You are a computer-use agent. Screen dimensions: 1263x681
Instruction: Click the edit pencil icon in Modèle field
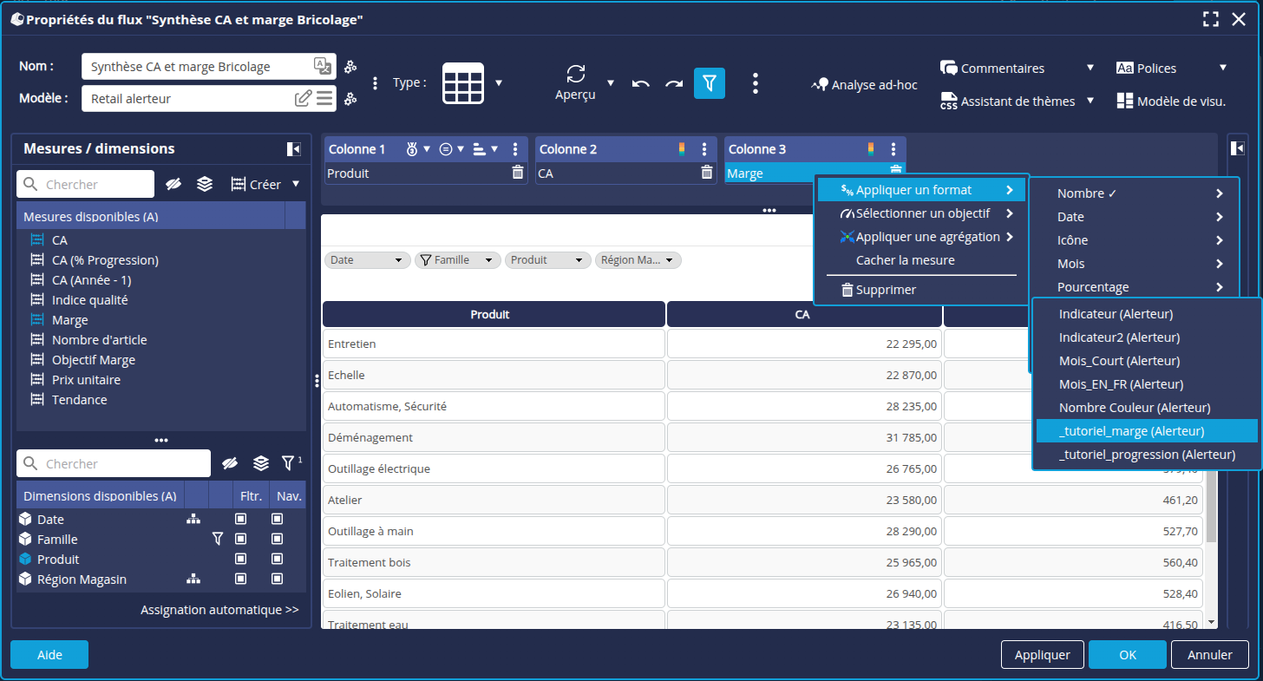point(303,98)
